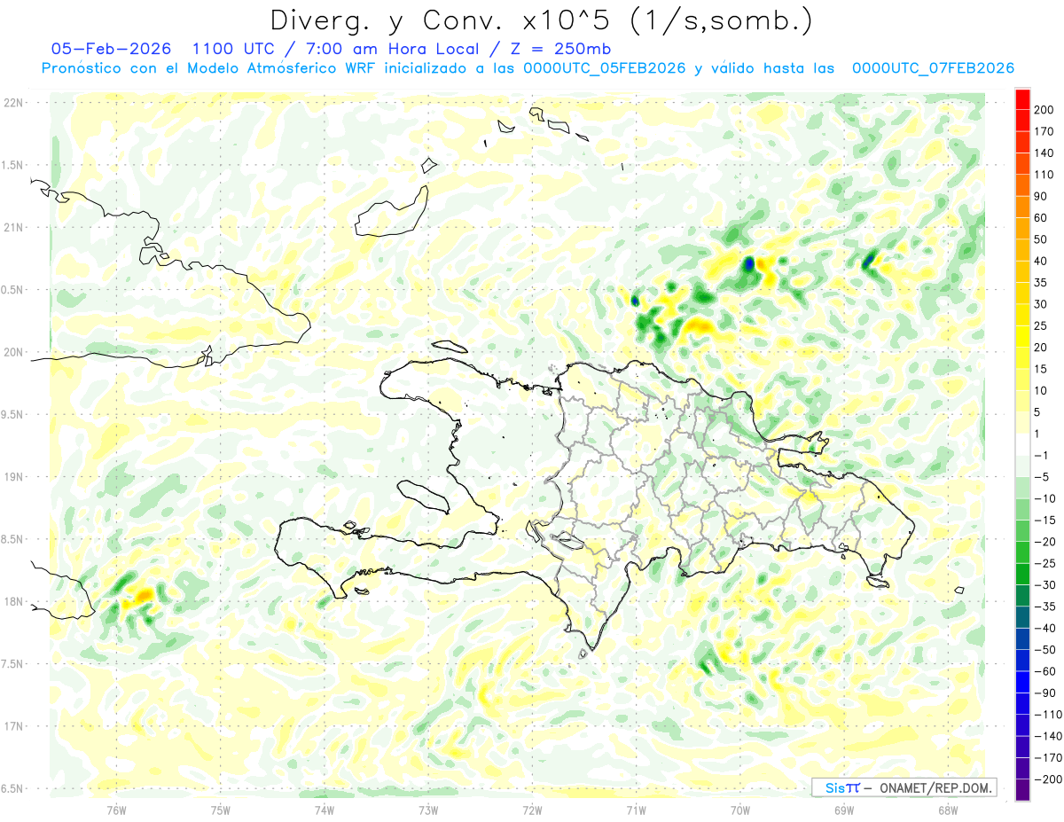This screenshot has height=822, width=1064.
Task: Click the positive colorbar value "50"
Action: point(1042,239)
